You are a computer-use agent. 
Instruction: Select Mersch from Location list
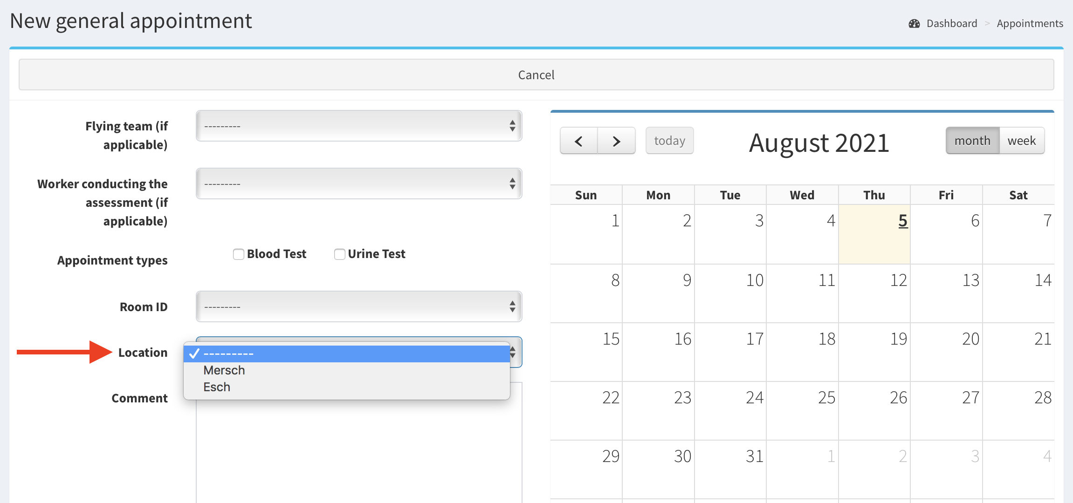[224, 370]
